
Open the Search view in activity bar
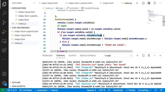pos(4,13)
